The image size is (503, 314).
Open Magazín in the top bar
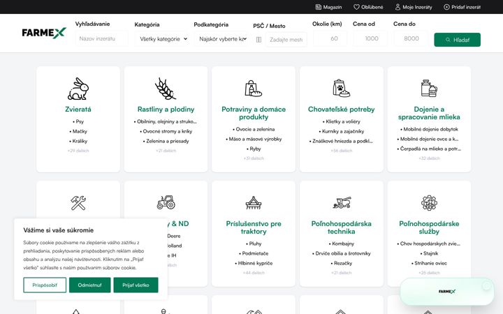click(x=328, y=7)
